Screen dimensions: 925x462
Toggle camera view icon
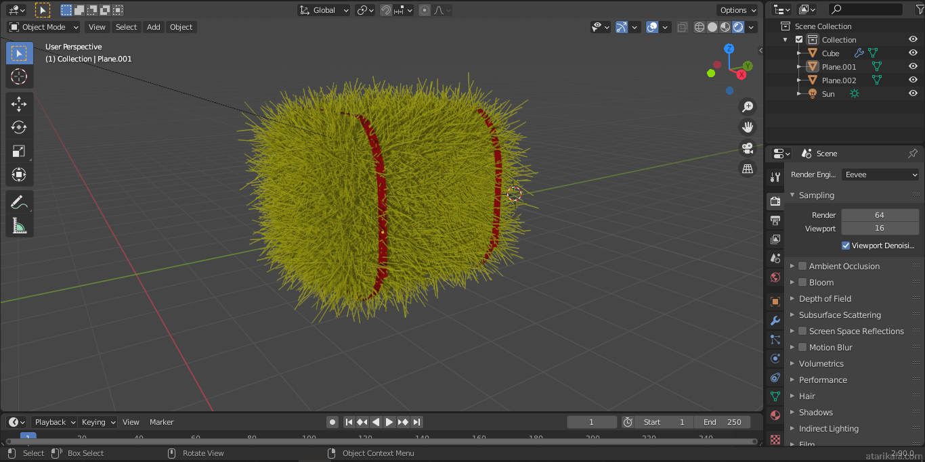[x=748, y=148]
